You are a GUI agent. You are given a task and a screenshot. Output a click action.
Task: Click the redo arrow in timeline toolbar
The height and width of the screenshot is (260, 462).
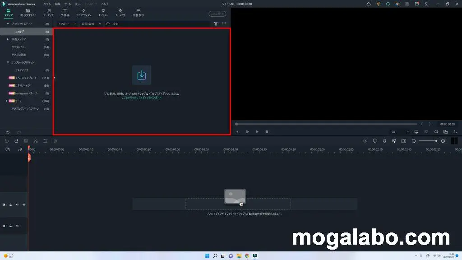[x=16, y=141]
